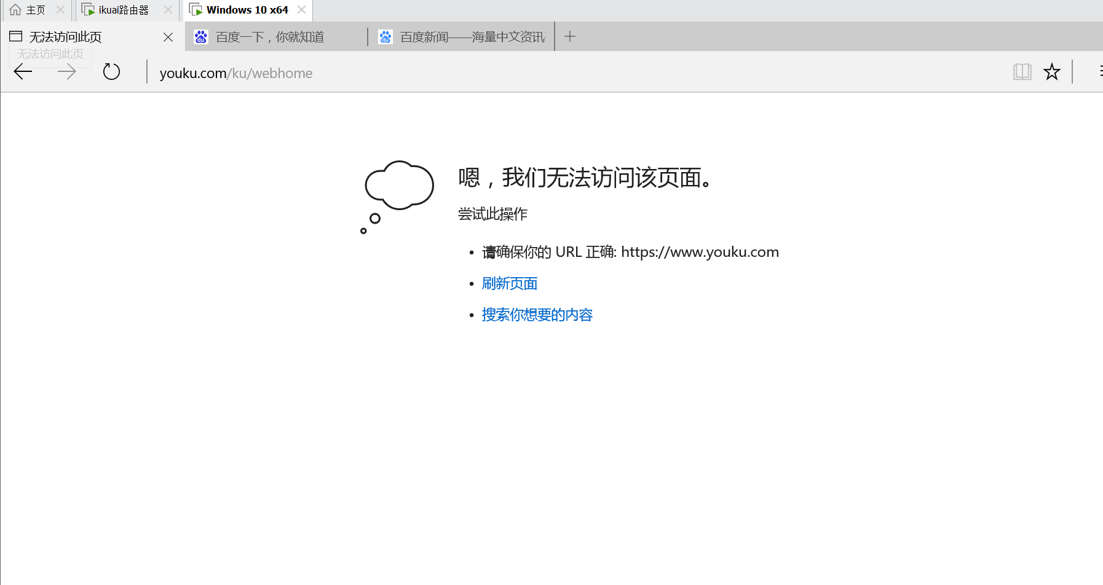This screenshot has width=1103, height=585.
Task: Close the 无法访问此页 browser tab
Action: pos(168,37)
